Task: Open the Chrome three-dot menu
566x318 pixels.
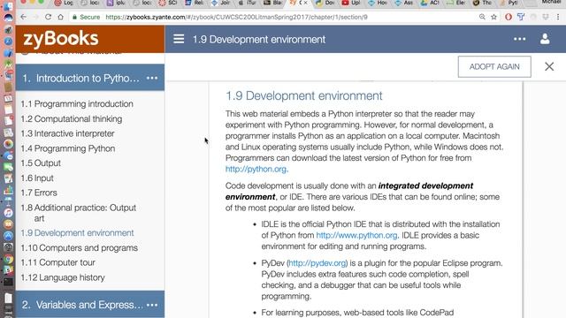Action: click(x=558, y=17)
